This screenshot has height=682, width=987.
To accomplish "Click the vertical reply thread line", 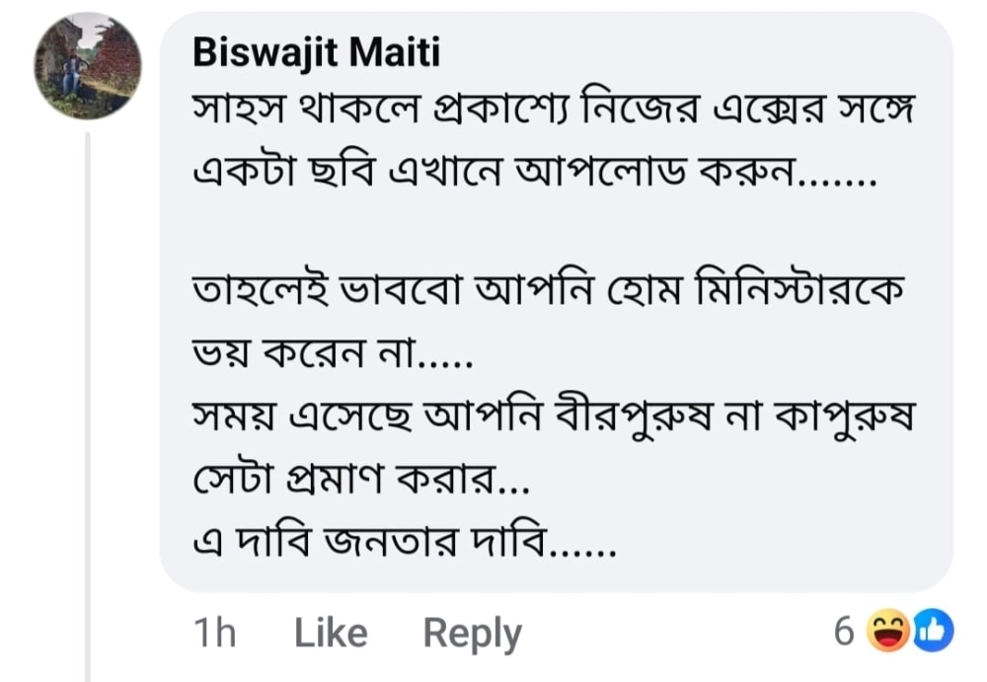I will [x=88, y=395].
